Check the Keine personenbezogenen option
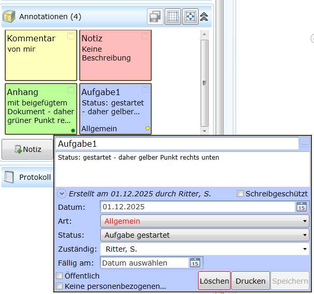The height and width of the screenshot is (294, 314). [x=59, y=286]
